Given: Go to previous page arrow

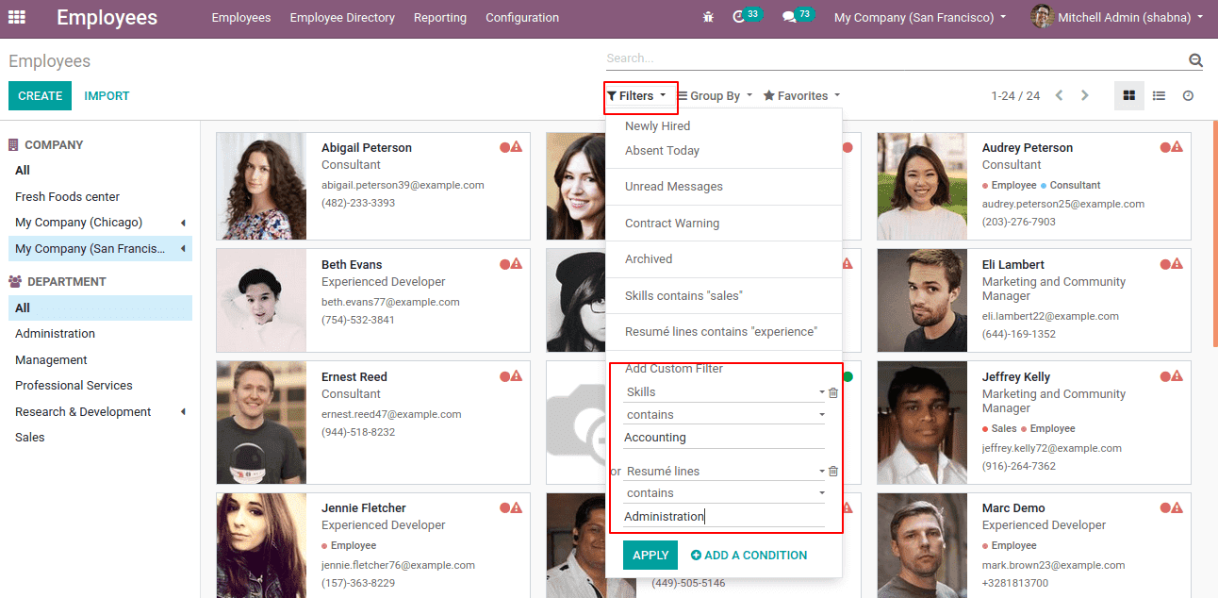Looking at the screenshot, I should click(x=1060, y=95).
